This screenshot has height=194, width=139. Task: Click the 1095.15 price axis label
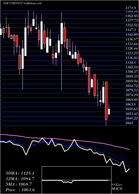point(131,76)
